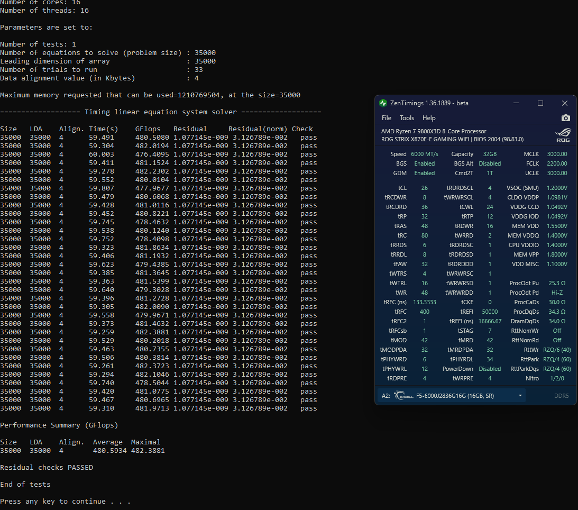
Task: Click the ZenTimings 1.36.1889 - beta title
Action: (x=429, y=103)
